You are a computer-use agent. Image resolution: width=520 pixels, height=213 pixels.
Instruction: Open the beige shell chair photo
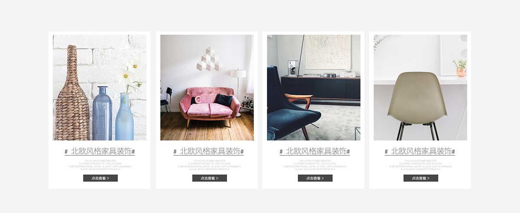(x=420, y=87)
